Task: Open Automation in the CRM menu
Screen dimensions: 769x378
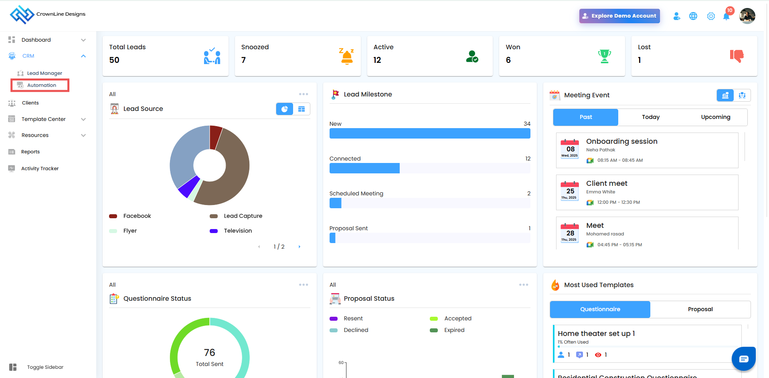Action: pos(41,85)
